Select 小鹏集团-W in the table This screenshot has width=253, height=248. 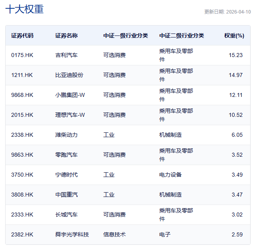pos(70,95)
